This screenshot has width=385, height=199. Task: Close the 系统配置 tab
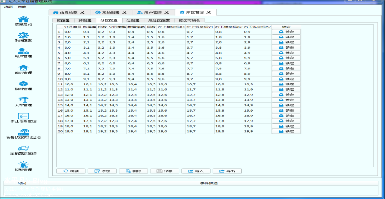pos(125,13)
